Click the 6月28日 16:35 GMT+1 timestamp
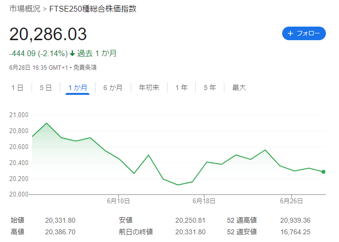 coord(38,67)
